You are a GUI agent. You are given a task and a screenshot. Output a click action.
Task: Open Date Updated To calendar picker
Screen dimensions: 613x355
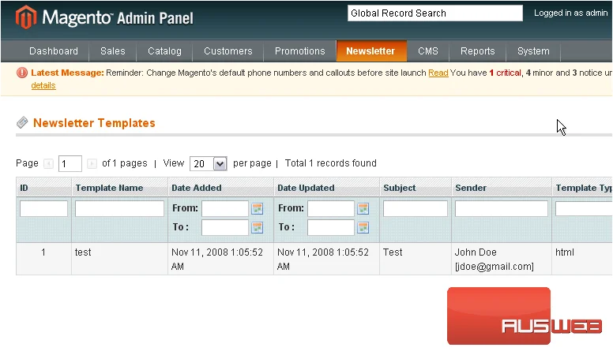pyautogui.click(x=363, y=227)
